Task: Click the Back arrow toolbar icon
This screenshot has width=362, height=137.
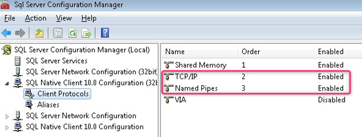Action: tap(6, 33)
